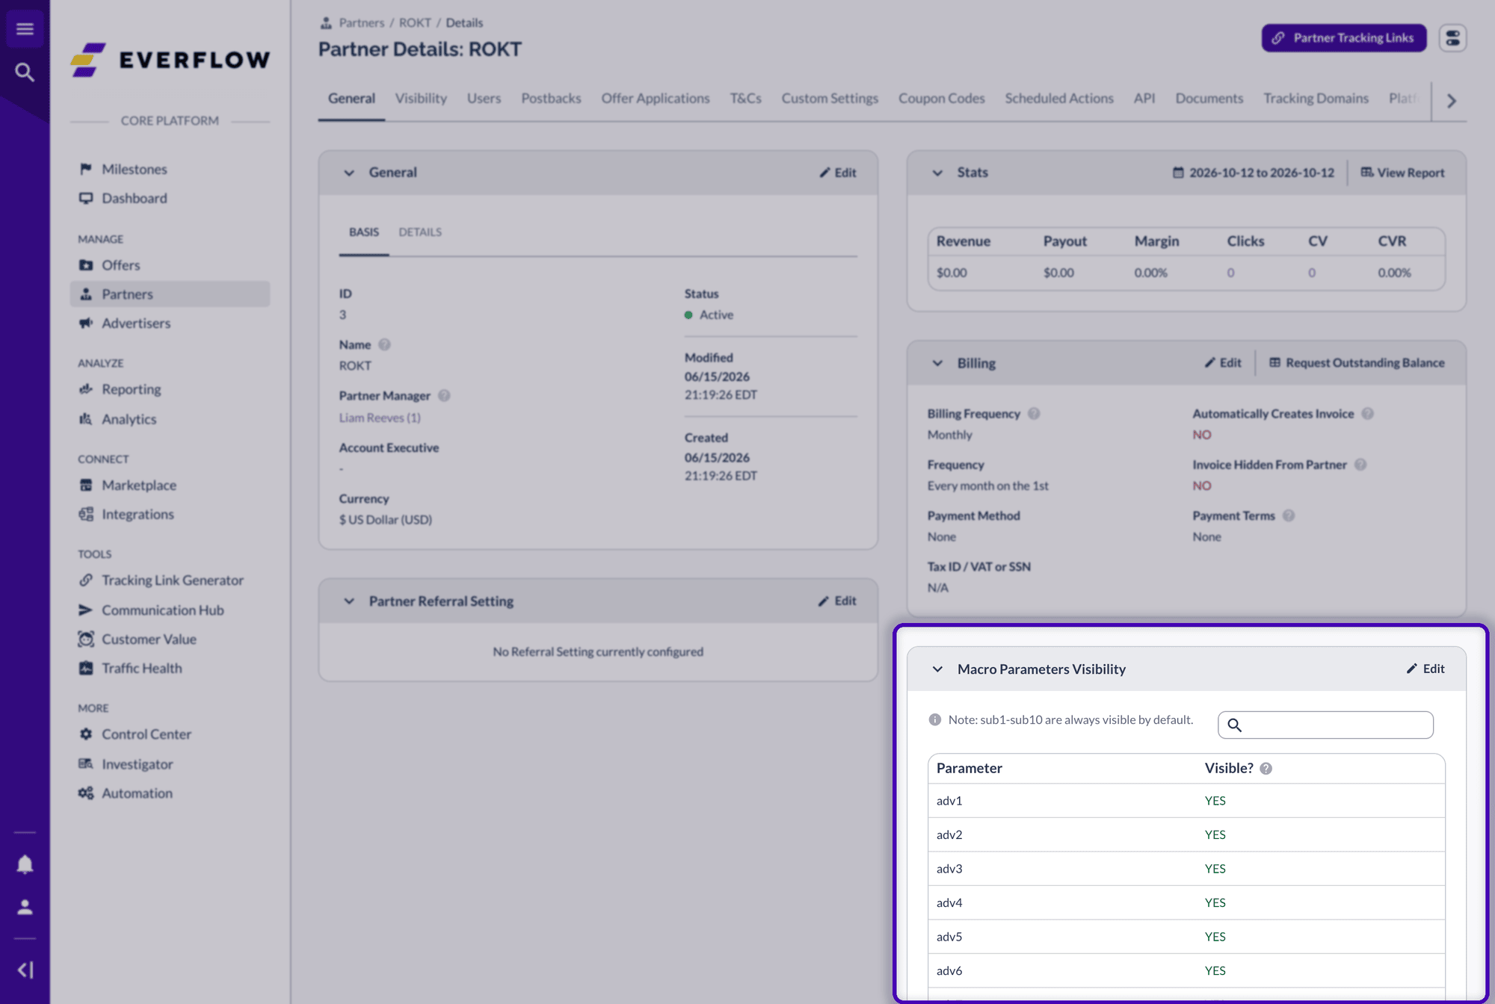Select the DETAILS sub-tab in General
The image size is (1495, 1004).
coord(420,232)
